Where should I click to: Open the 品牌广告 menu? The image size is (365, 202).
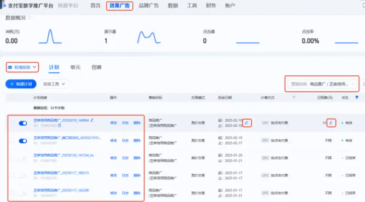coord(149,6)
